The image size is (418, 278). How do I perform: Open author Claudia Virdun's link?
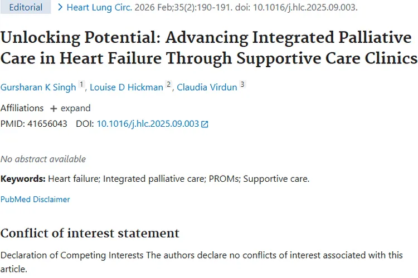[x=207, y=86]
